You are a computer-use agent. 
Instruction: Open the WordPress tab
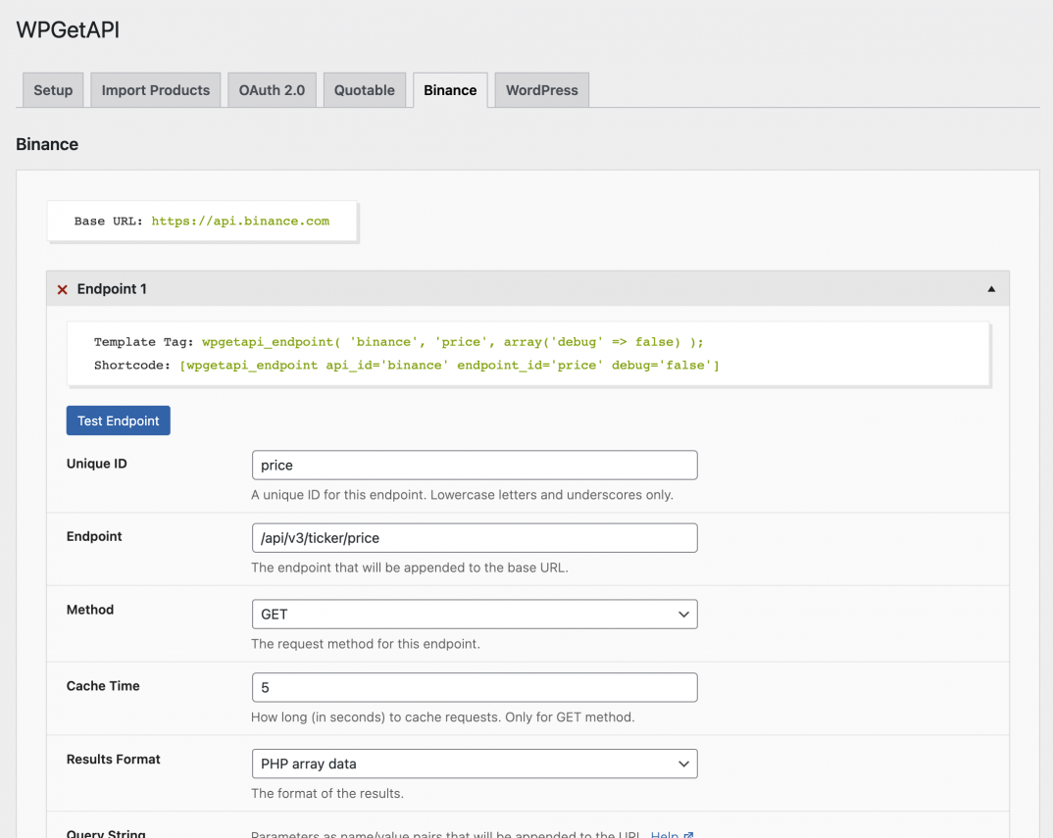tap(541, 89)
